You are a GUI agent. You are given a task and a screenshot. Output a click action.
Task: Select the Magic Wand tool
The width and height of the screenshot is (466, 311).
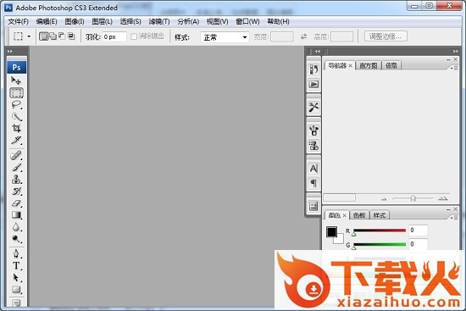16,117
